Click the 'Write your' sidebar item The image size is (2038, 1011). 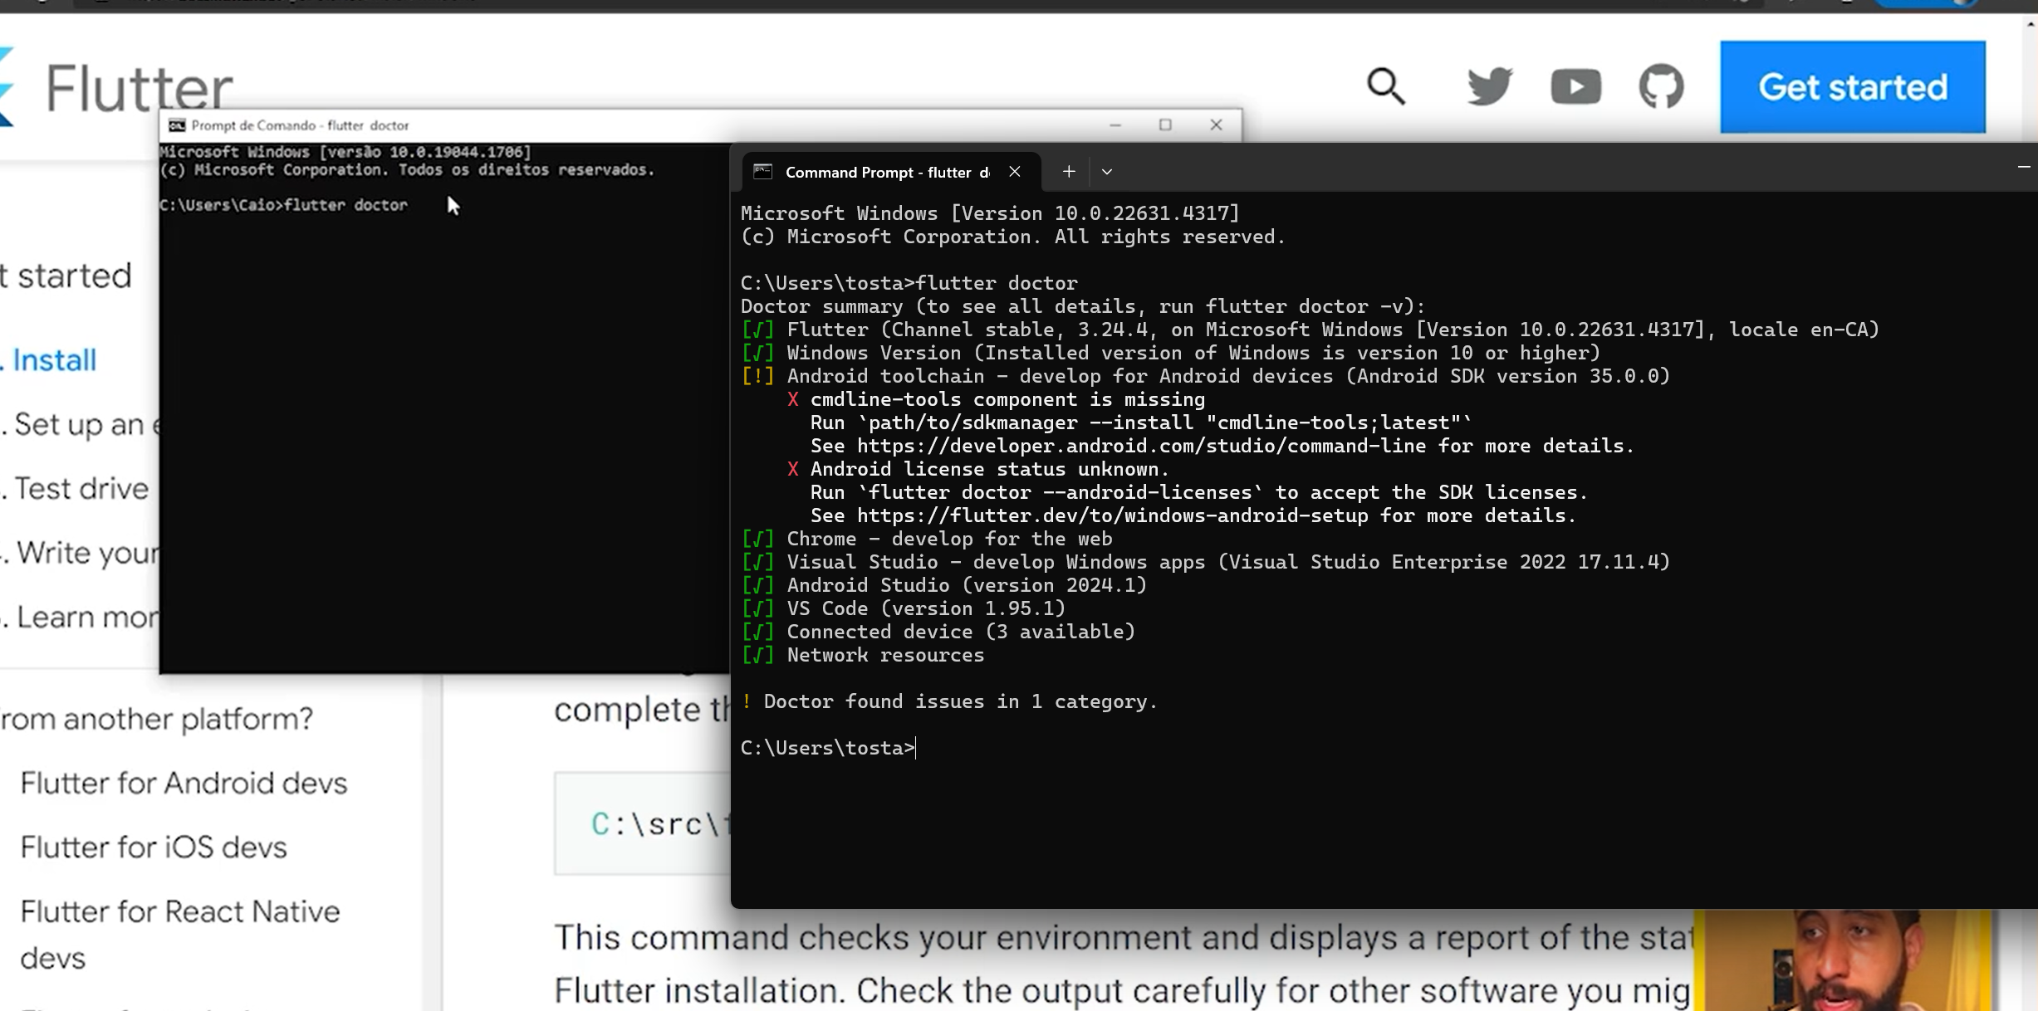click(x=87, y=553)
